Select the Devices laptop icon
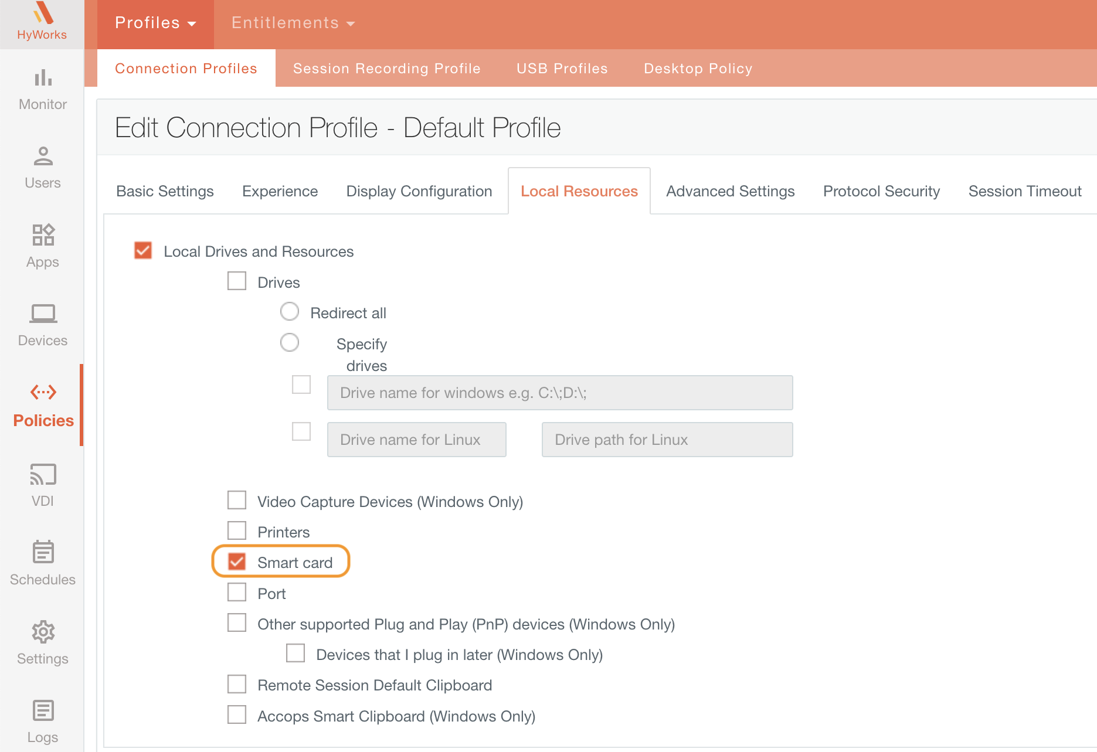This screenshot has height=752, width=1097. click(43, 314)
